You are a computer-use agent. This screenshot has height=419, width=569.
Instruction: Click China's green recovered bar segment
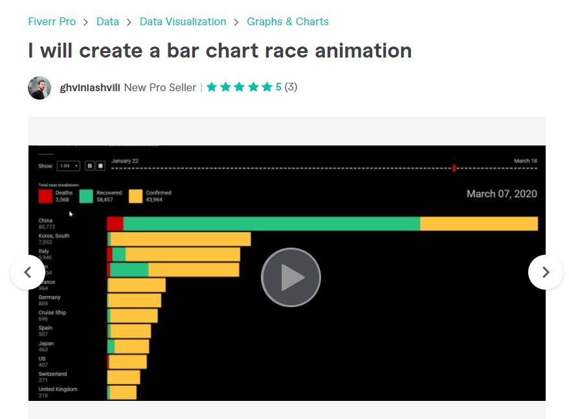click(x=272, y=224)
